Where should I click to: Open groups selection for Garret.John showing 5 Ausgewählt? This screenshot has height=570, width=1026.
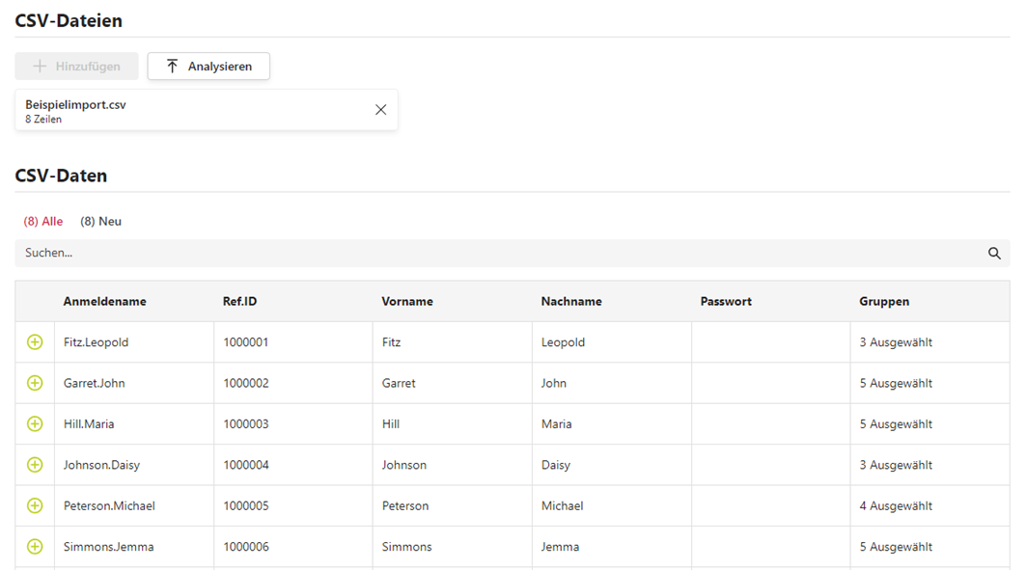(x=896, y=383)
